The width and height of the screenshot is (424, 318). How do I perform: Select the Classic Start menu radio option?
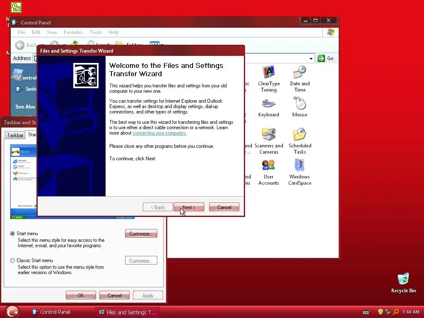point(12,260)
